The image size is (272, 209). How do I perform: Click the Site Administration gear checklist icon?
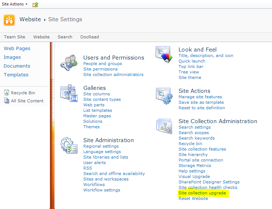(69, 145)
